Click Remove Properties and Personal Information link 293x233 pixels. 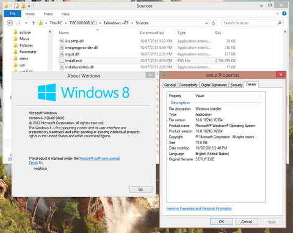[199, 209]
